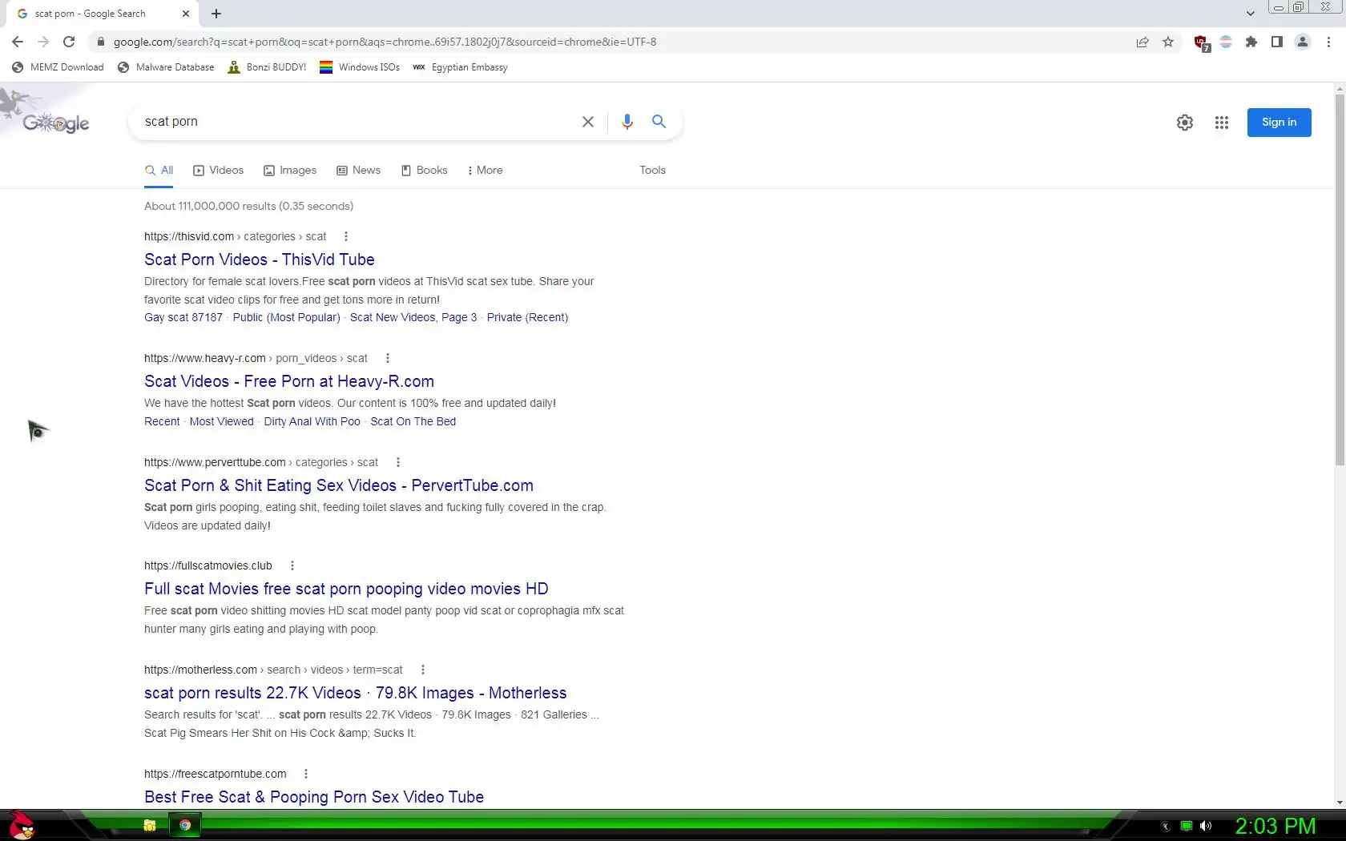The image size is (1346, 841).
Task: Click the Chrome address bar URL
Action: pos(385,42)
